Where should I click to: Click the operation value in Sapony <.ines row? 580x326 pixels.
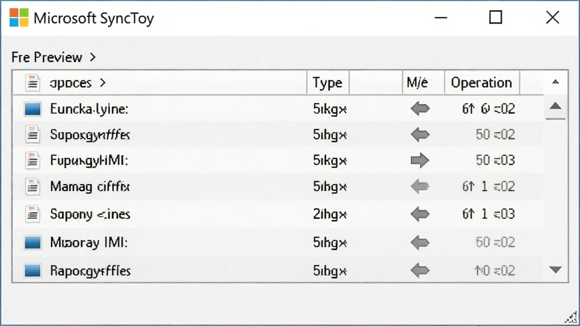point(489,214)
